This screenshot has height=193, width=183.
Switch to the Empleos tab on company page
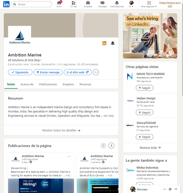[x=68, y=84]
